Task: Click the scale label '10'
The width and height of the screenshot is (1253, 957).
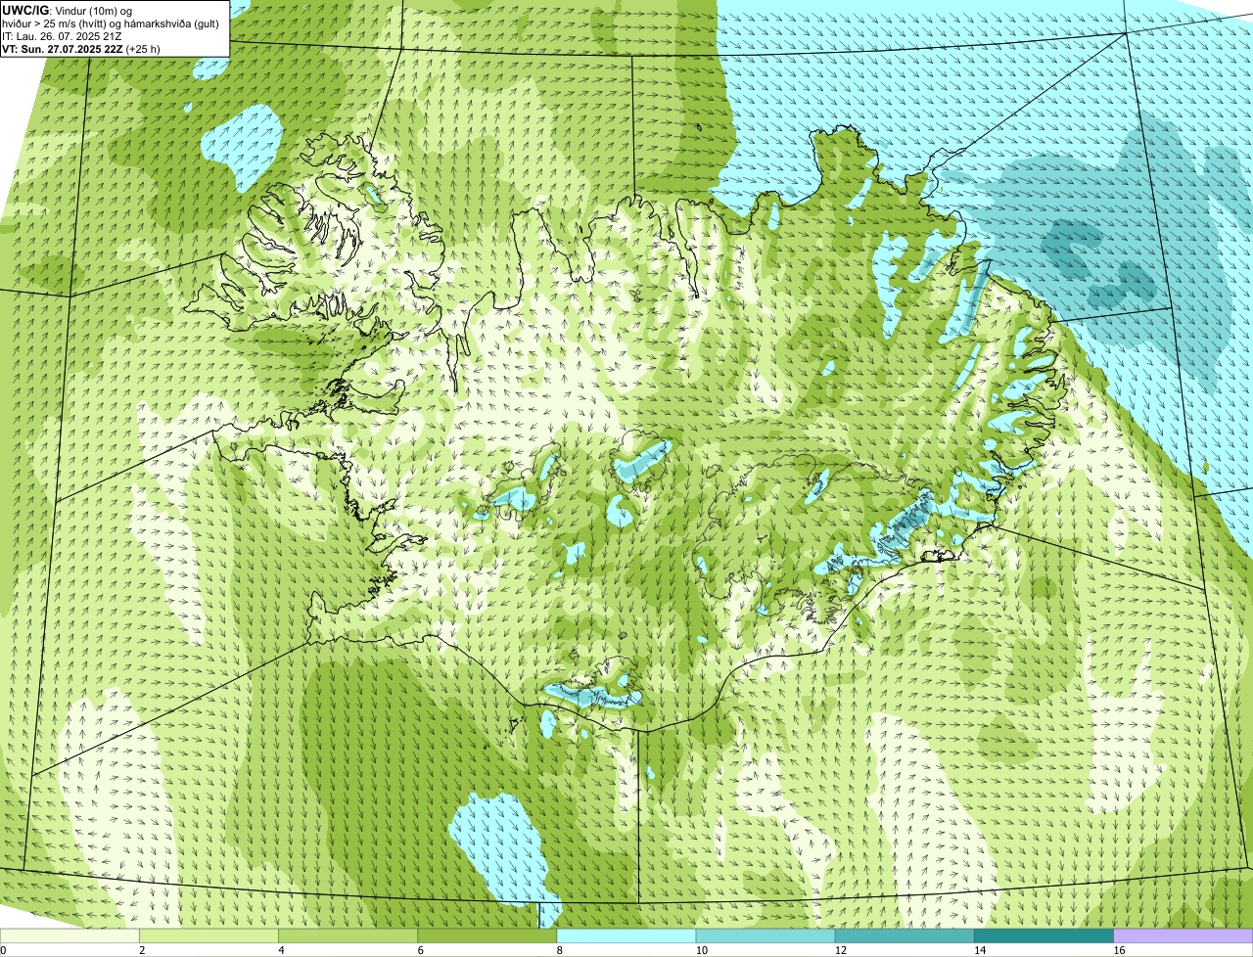Action: tap(701, 950)
